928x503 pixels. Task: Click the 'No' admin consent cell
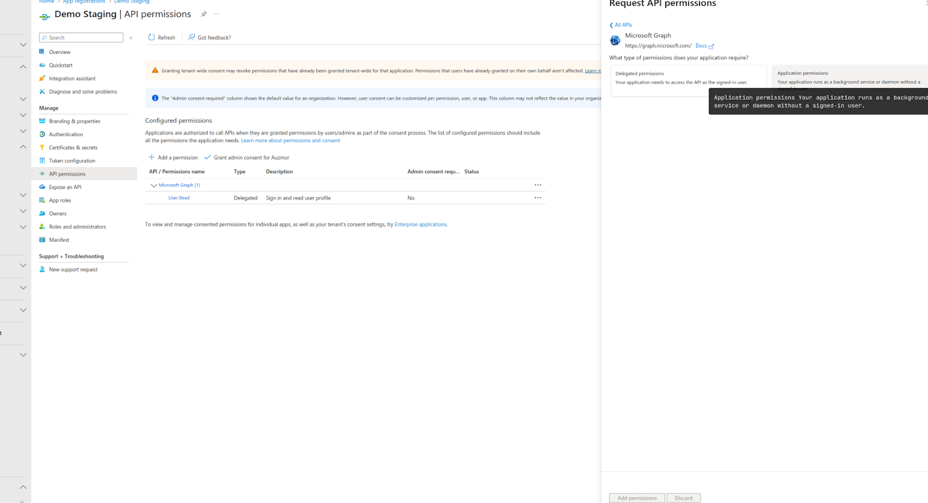[x=411, y=198]
